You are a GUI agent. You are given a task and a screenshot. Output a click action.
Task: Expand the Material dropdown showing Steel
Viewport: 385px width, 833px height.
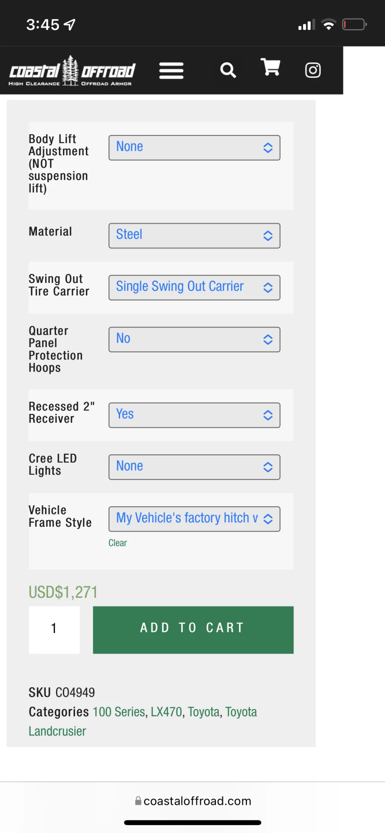coord(194,236)
